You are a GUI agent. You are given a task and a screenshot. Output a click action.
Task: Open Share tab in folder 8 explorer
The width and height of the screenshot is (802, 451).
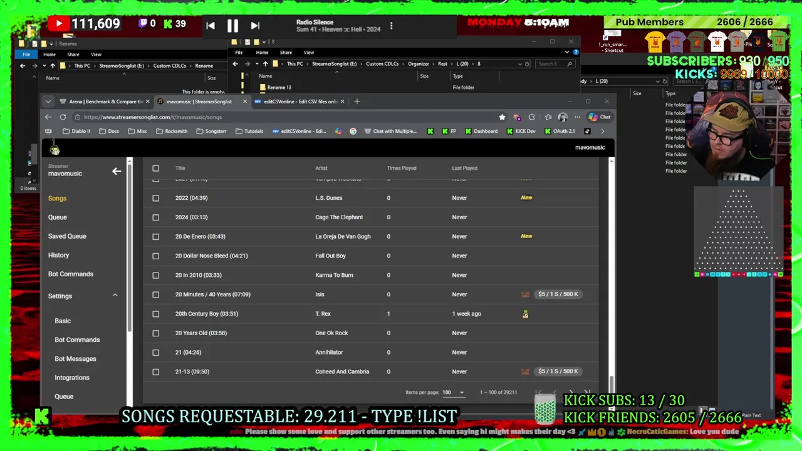[x=286, y=53]
